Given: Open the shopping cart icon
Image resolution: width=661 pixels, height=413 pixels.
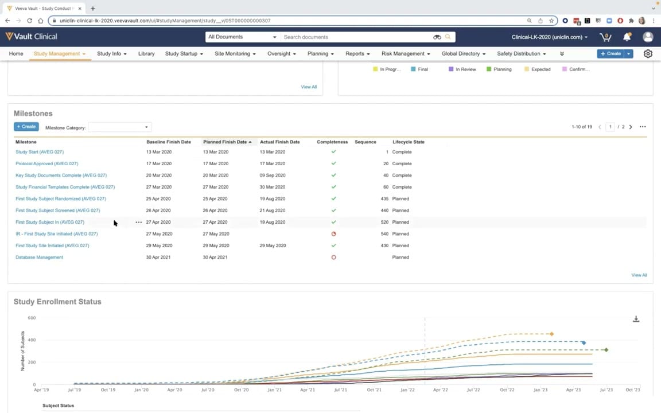Looking at the screenshot, I should click(x=605, y=37).
